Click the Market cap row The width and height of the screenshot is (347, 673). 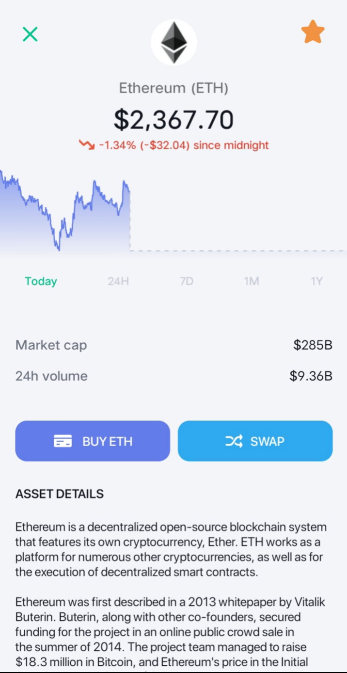(174, 345)
